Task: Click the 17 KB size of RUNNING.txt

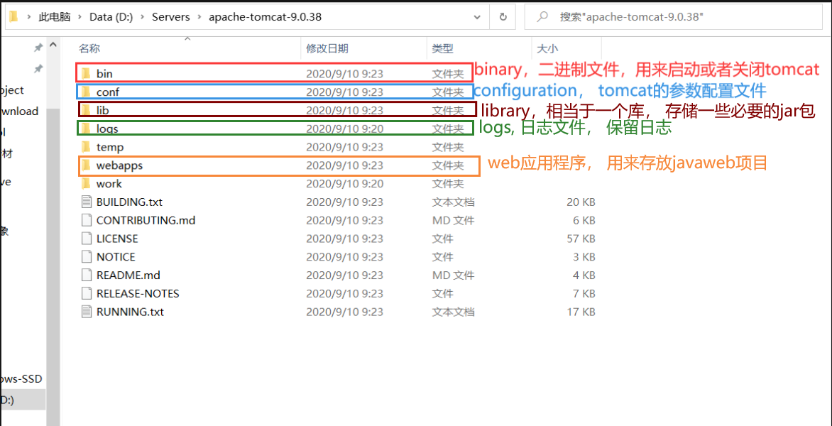Action: pyautogui.click(x=581, y=312)
